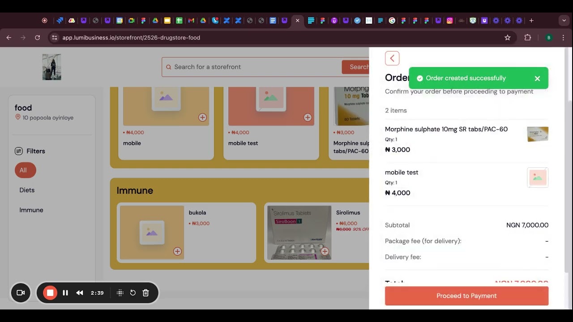Click the 'Immune' category heading

click(x=135, y=191)
